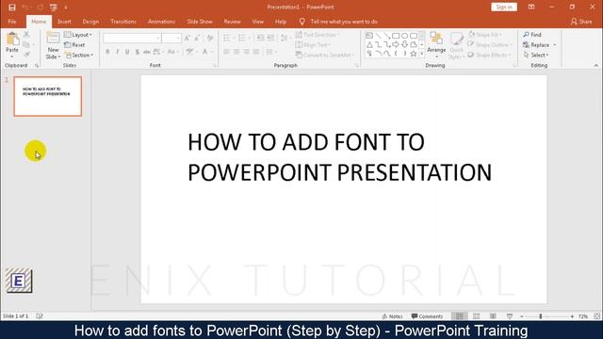Toggle Underline formatting

tap(127, 52)
